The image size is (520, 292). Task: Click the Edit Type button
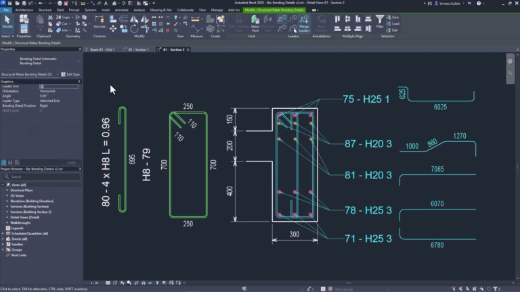pos(70,74)
